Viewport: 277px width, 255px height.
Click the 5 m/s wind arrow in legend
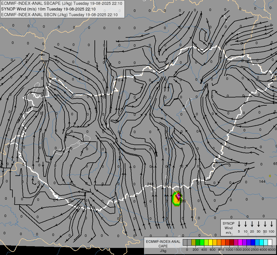pyautogui.click(x=239, y=224)
